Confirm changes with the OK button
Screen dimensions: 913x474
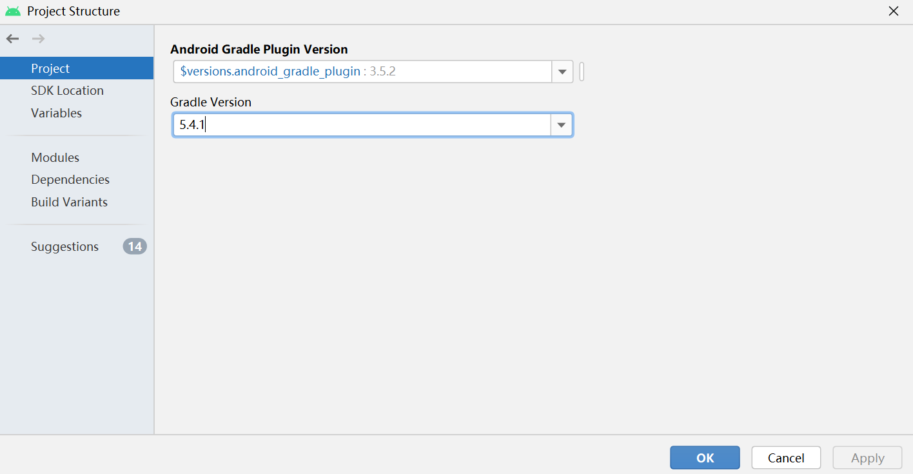click(705, 457)
